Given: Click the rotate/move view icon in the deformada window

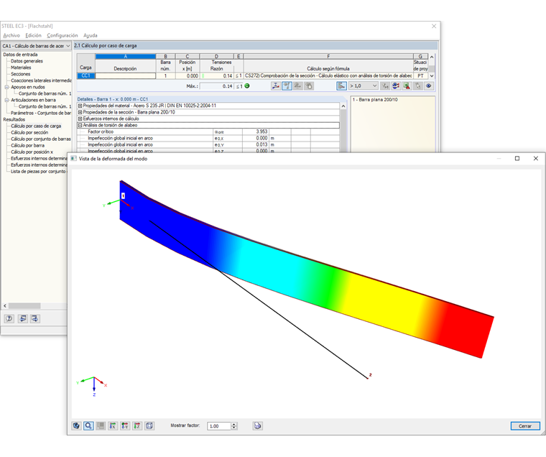Looking at the screenshot, I should pos(76,425).
